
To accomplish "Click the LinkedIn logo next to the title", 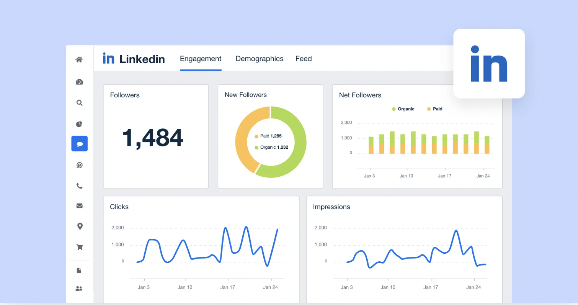I will click(x=108, y=58).
